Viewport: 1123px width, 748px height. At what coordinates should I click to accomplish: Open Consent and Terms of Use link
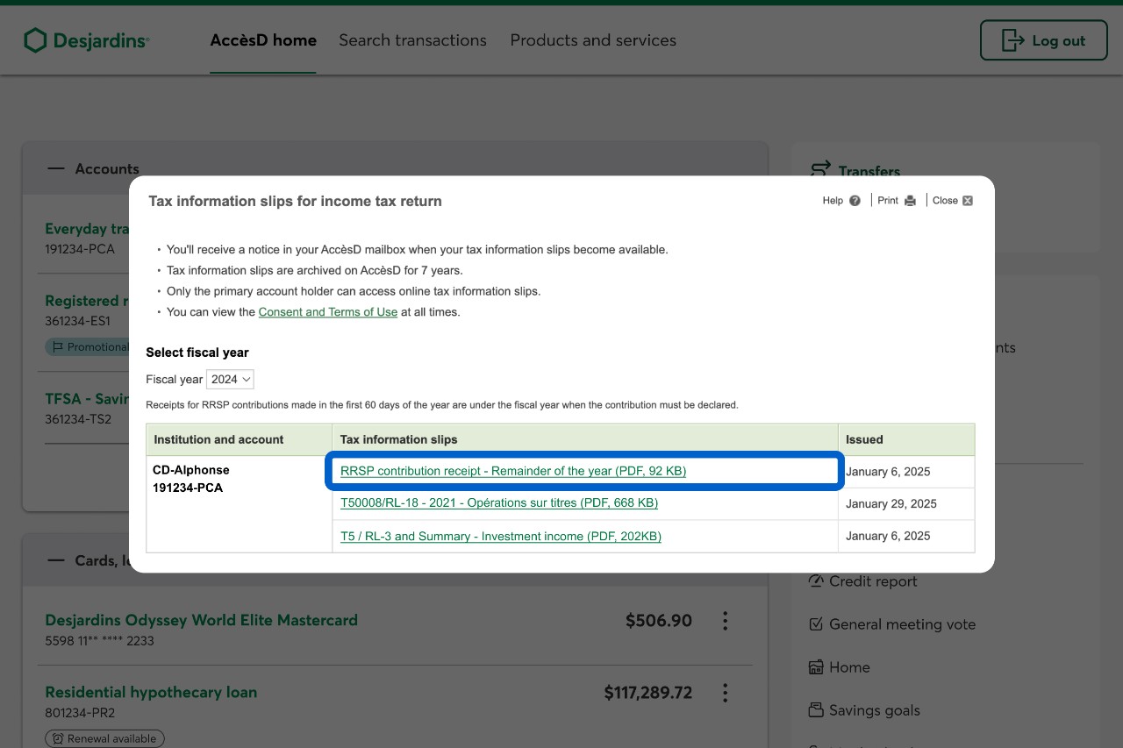coord(328,312)
